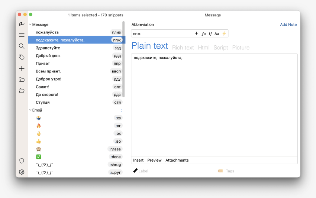Click the ':done' abbreviation badge
The height and width of the screenshot is (198, 316).
click(x=116, y=157)
